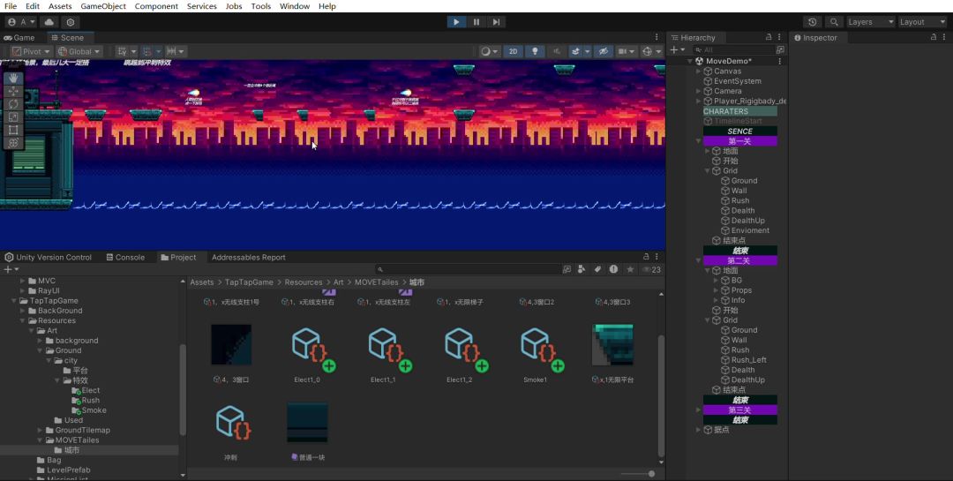Switch to the Console tab
Screen dimensions: 953x481
click(124, 258)
